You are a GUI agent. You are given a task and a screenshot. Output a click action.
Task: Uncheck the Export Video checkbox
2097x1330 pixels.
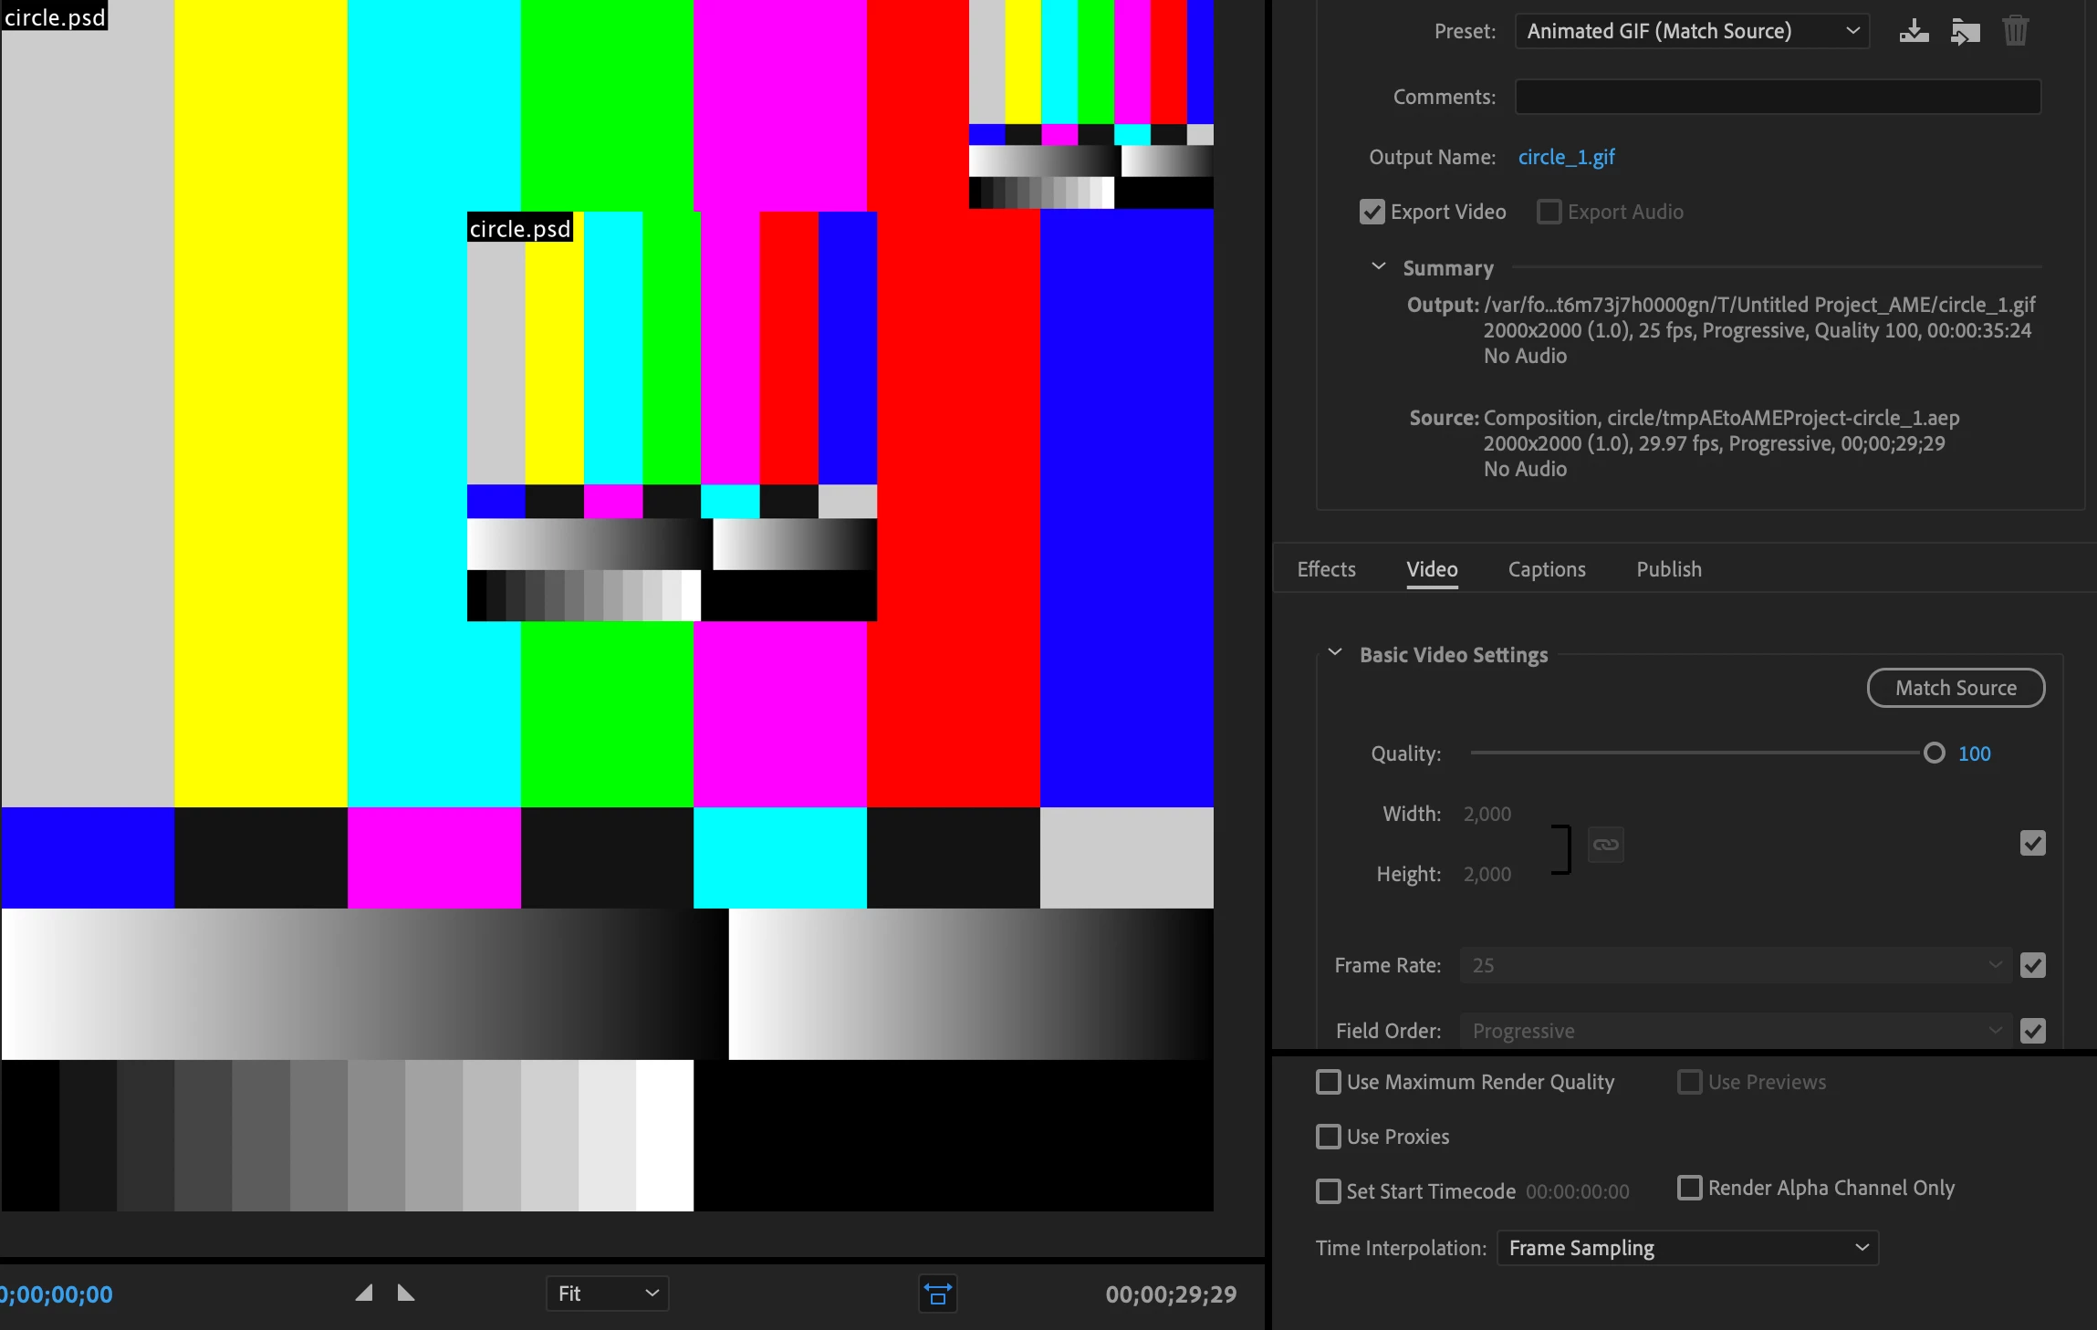(1372, 212)
